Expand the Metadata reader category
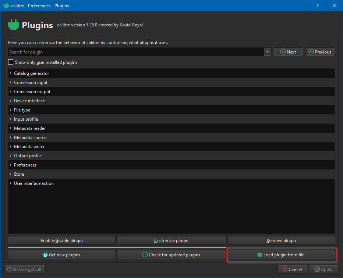 point(11,128)
